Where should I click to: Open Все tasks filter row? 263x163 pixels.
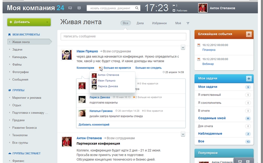click(x=224, y=141)
